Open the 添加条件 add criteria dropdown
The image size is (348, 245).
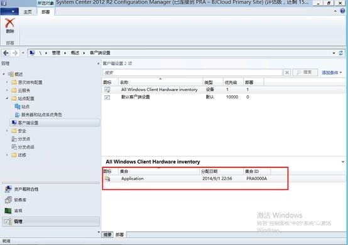click(332, 73)
